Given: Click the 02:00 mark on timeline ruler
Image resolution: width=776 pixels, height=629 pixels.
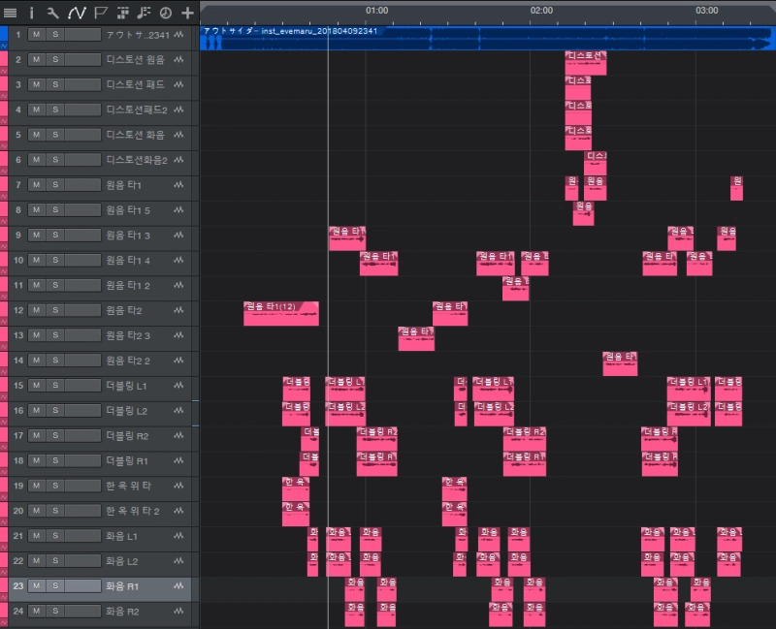Looking at the screenshot, I should tap(541, 11).
